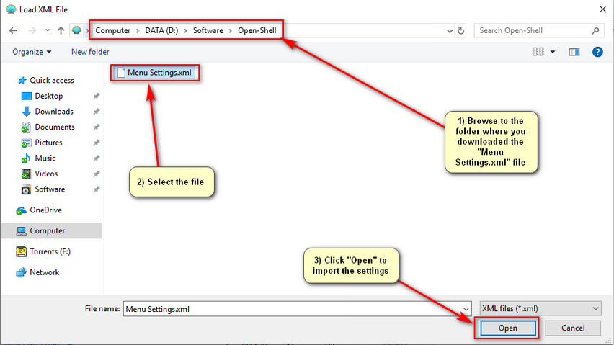Click the pin icon next to Music

(x=97, y=158)
